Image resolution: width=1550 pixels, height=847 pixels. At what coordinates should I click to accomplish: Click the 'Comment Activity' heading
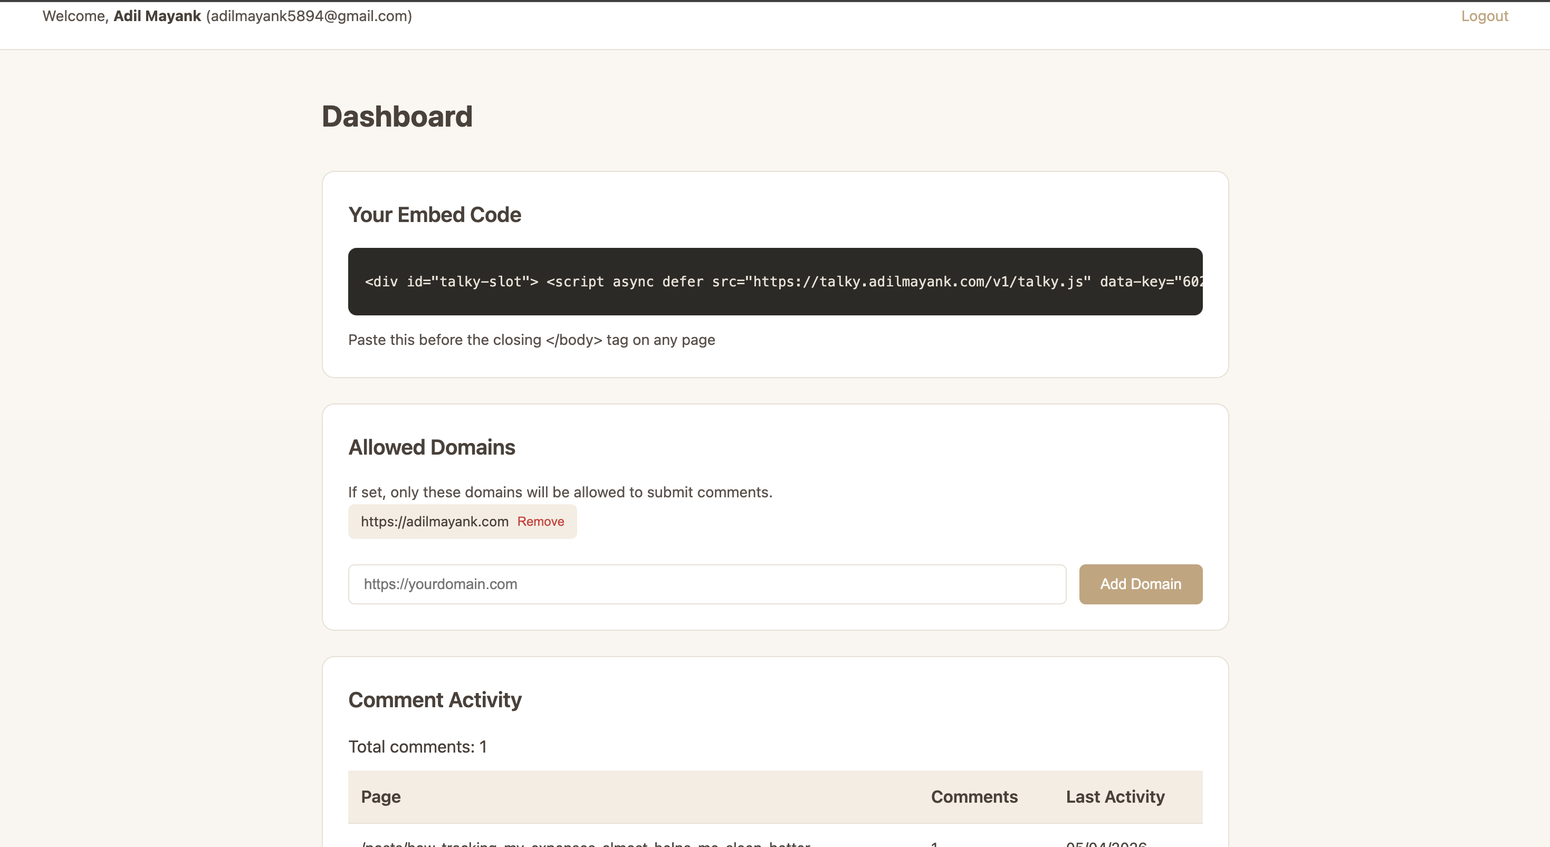434,700
